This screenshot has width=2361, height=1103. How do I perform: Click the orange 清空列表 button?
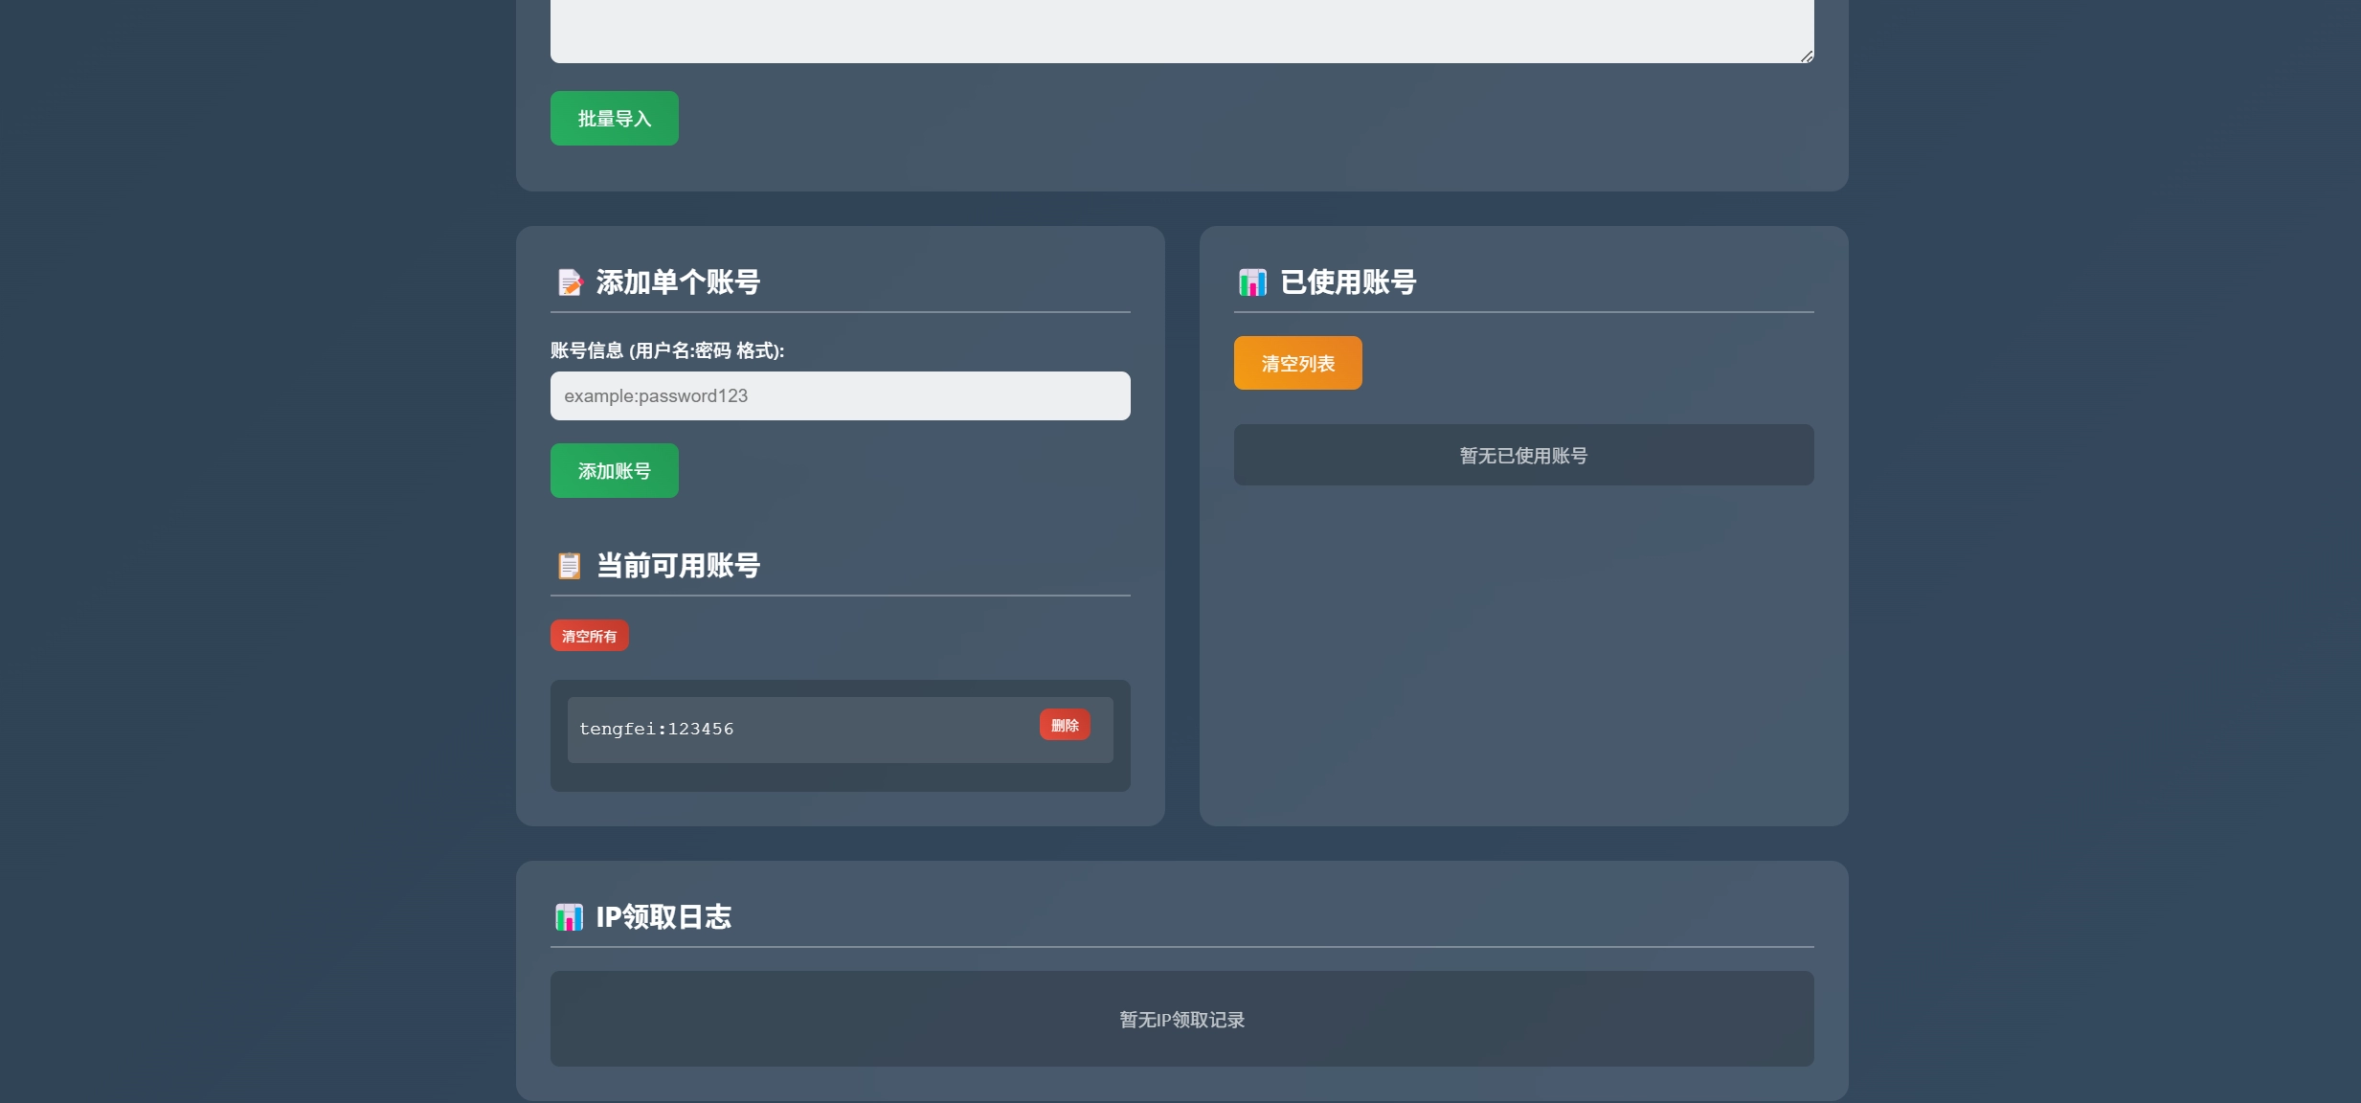(1297, 363)
